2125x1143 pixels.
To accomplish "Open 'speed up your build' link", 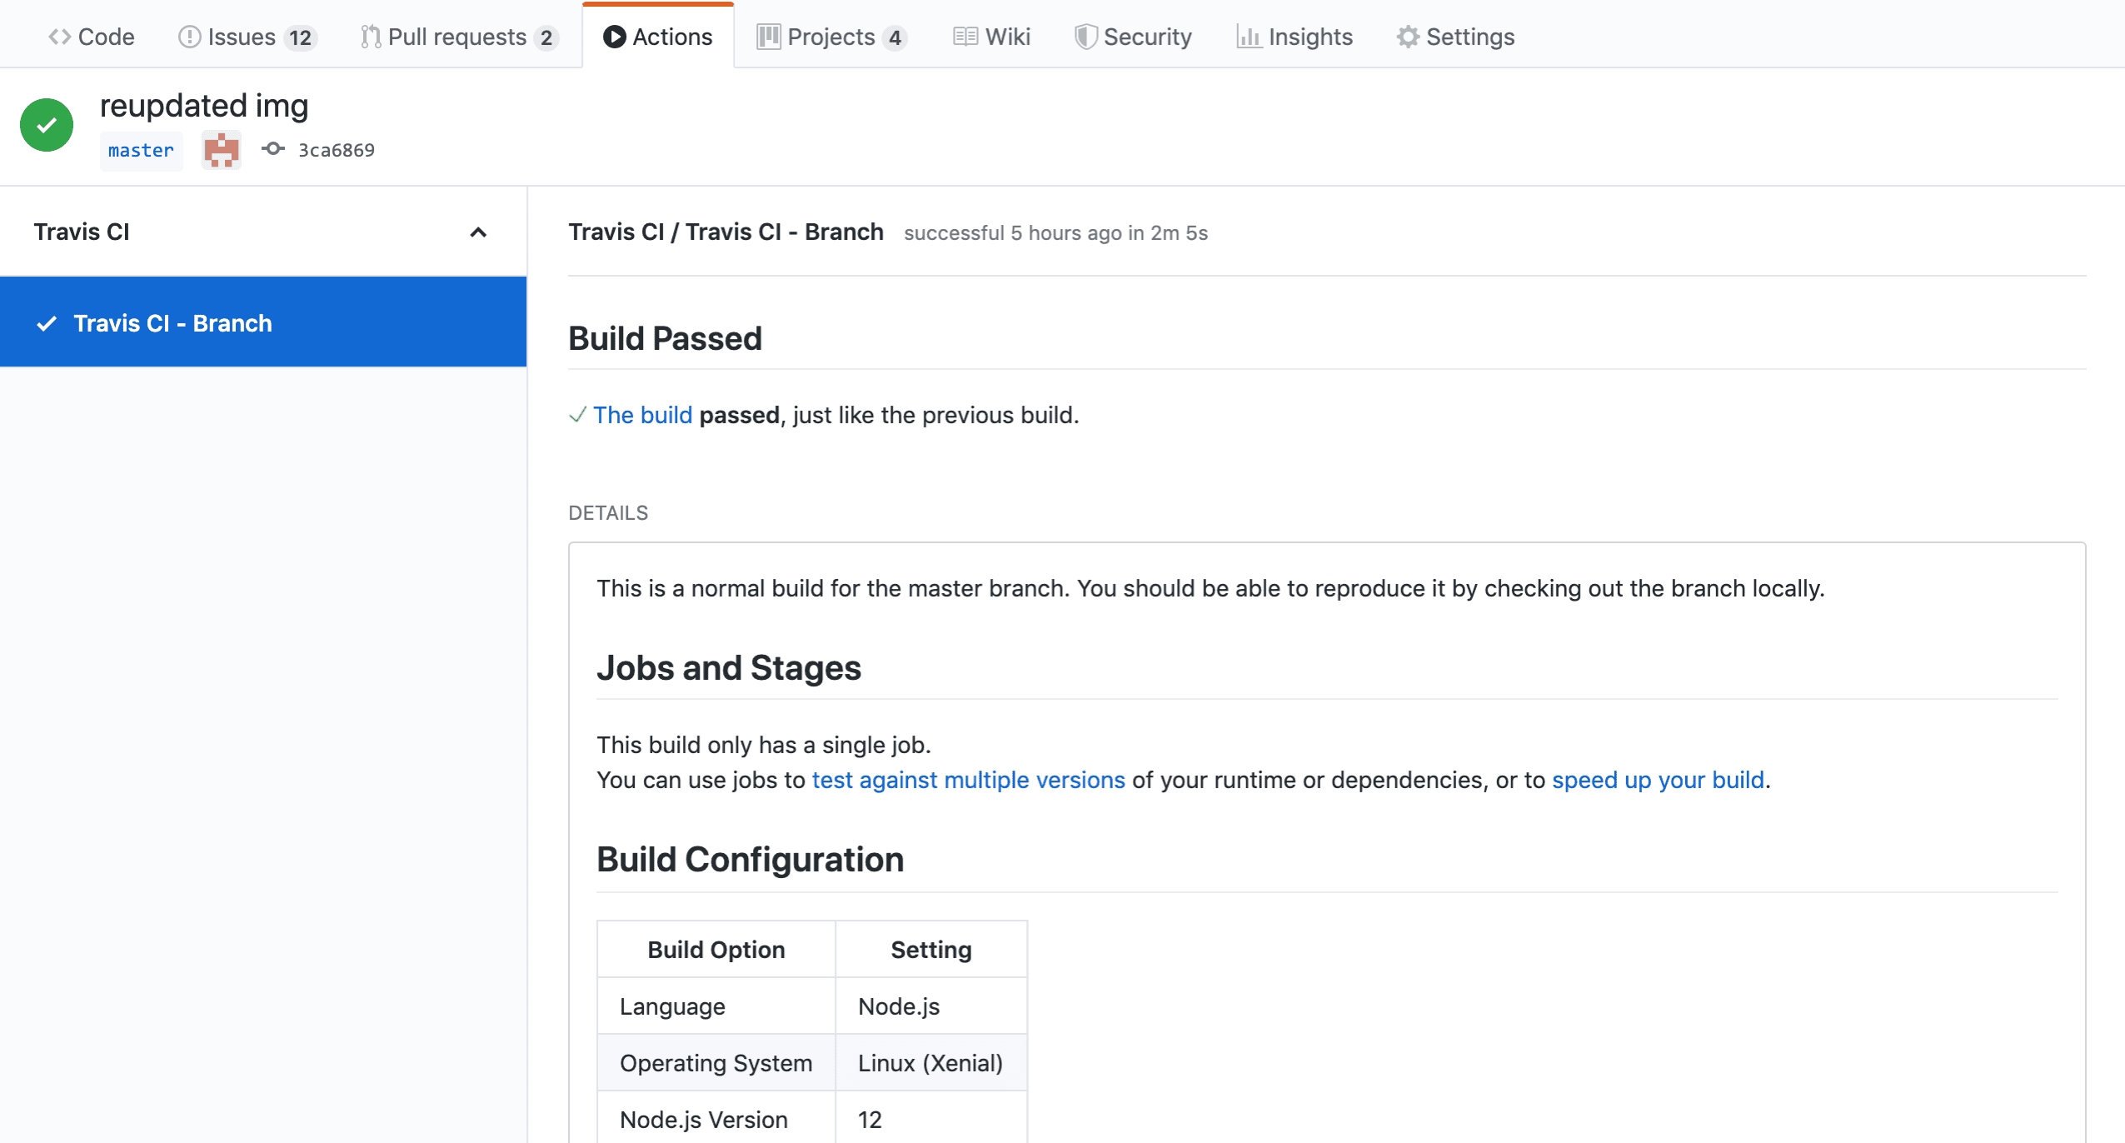I will point(1657,780).
